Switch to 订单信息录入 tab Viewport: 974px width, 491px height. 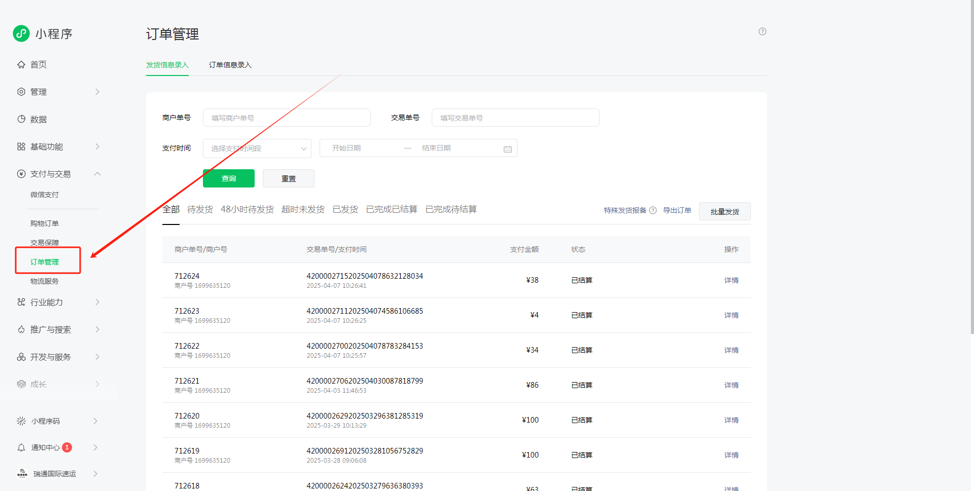[230, 65]
